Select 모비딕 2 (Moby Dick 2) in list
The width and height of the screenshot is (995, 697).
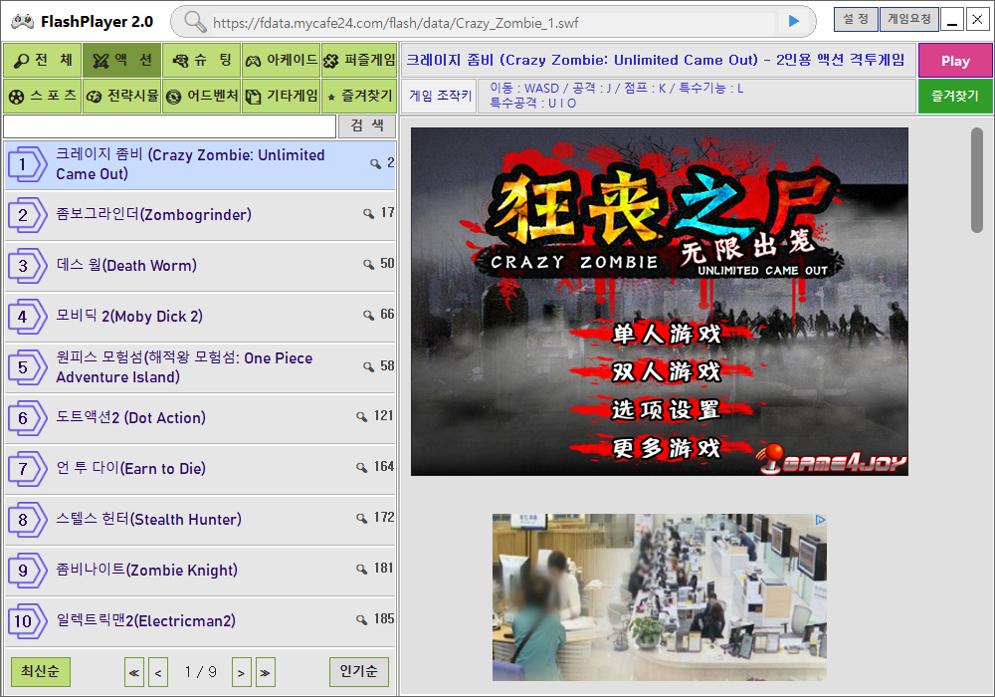pos(200,317)
